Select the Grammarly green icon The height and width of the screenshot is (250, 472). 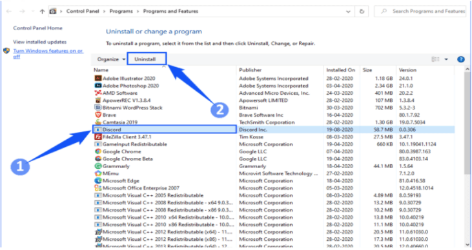98,166
